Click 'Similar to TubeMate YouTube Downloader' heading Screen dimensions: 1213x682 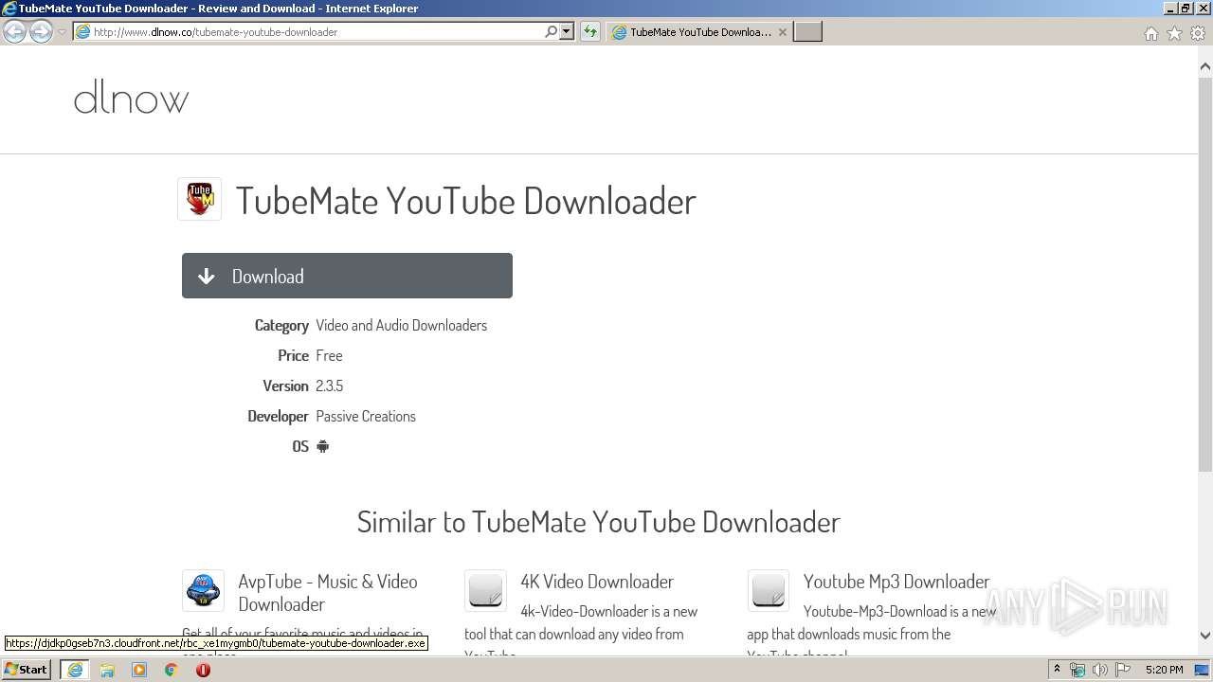pos(598,522)
